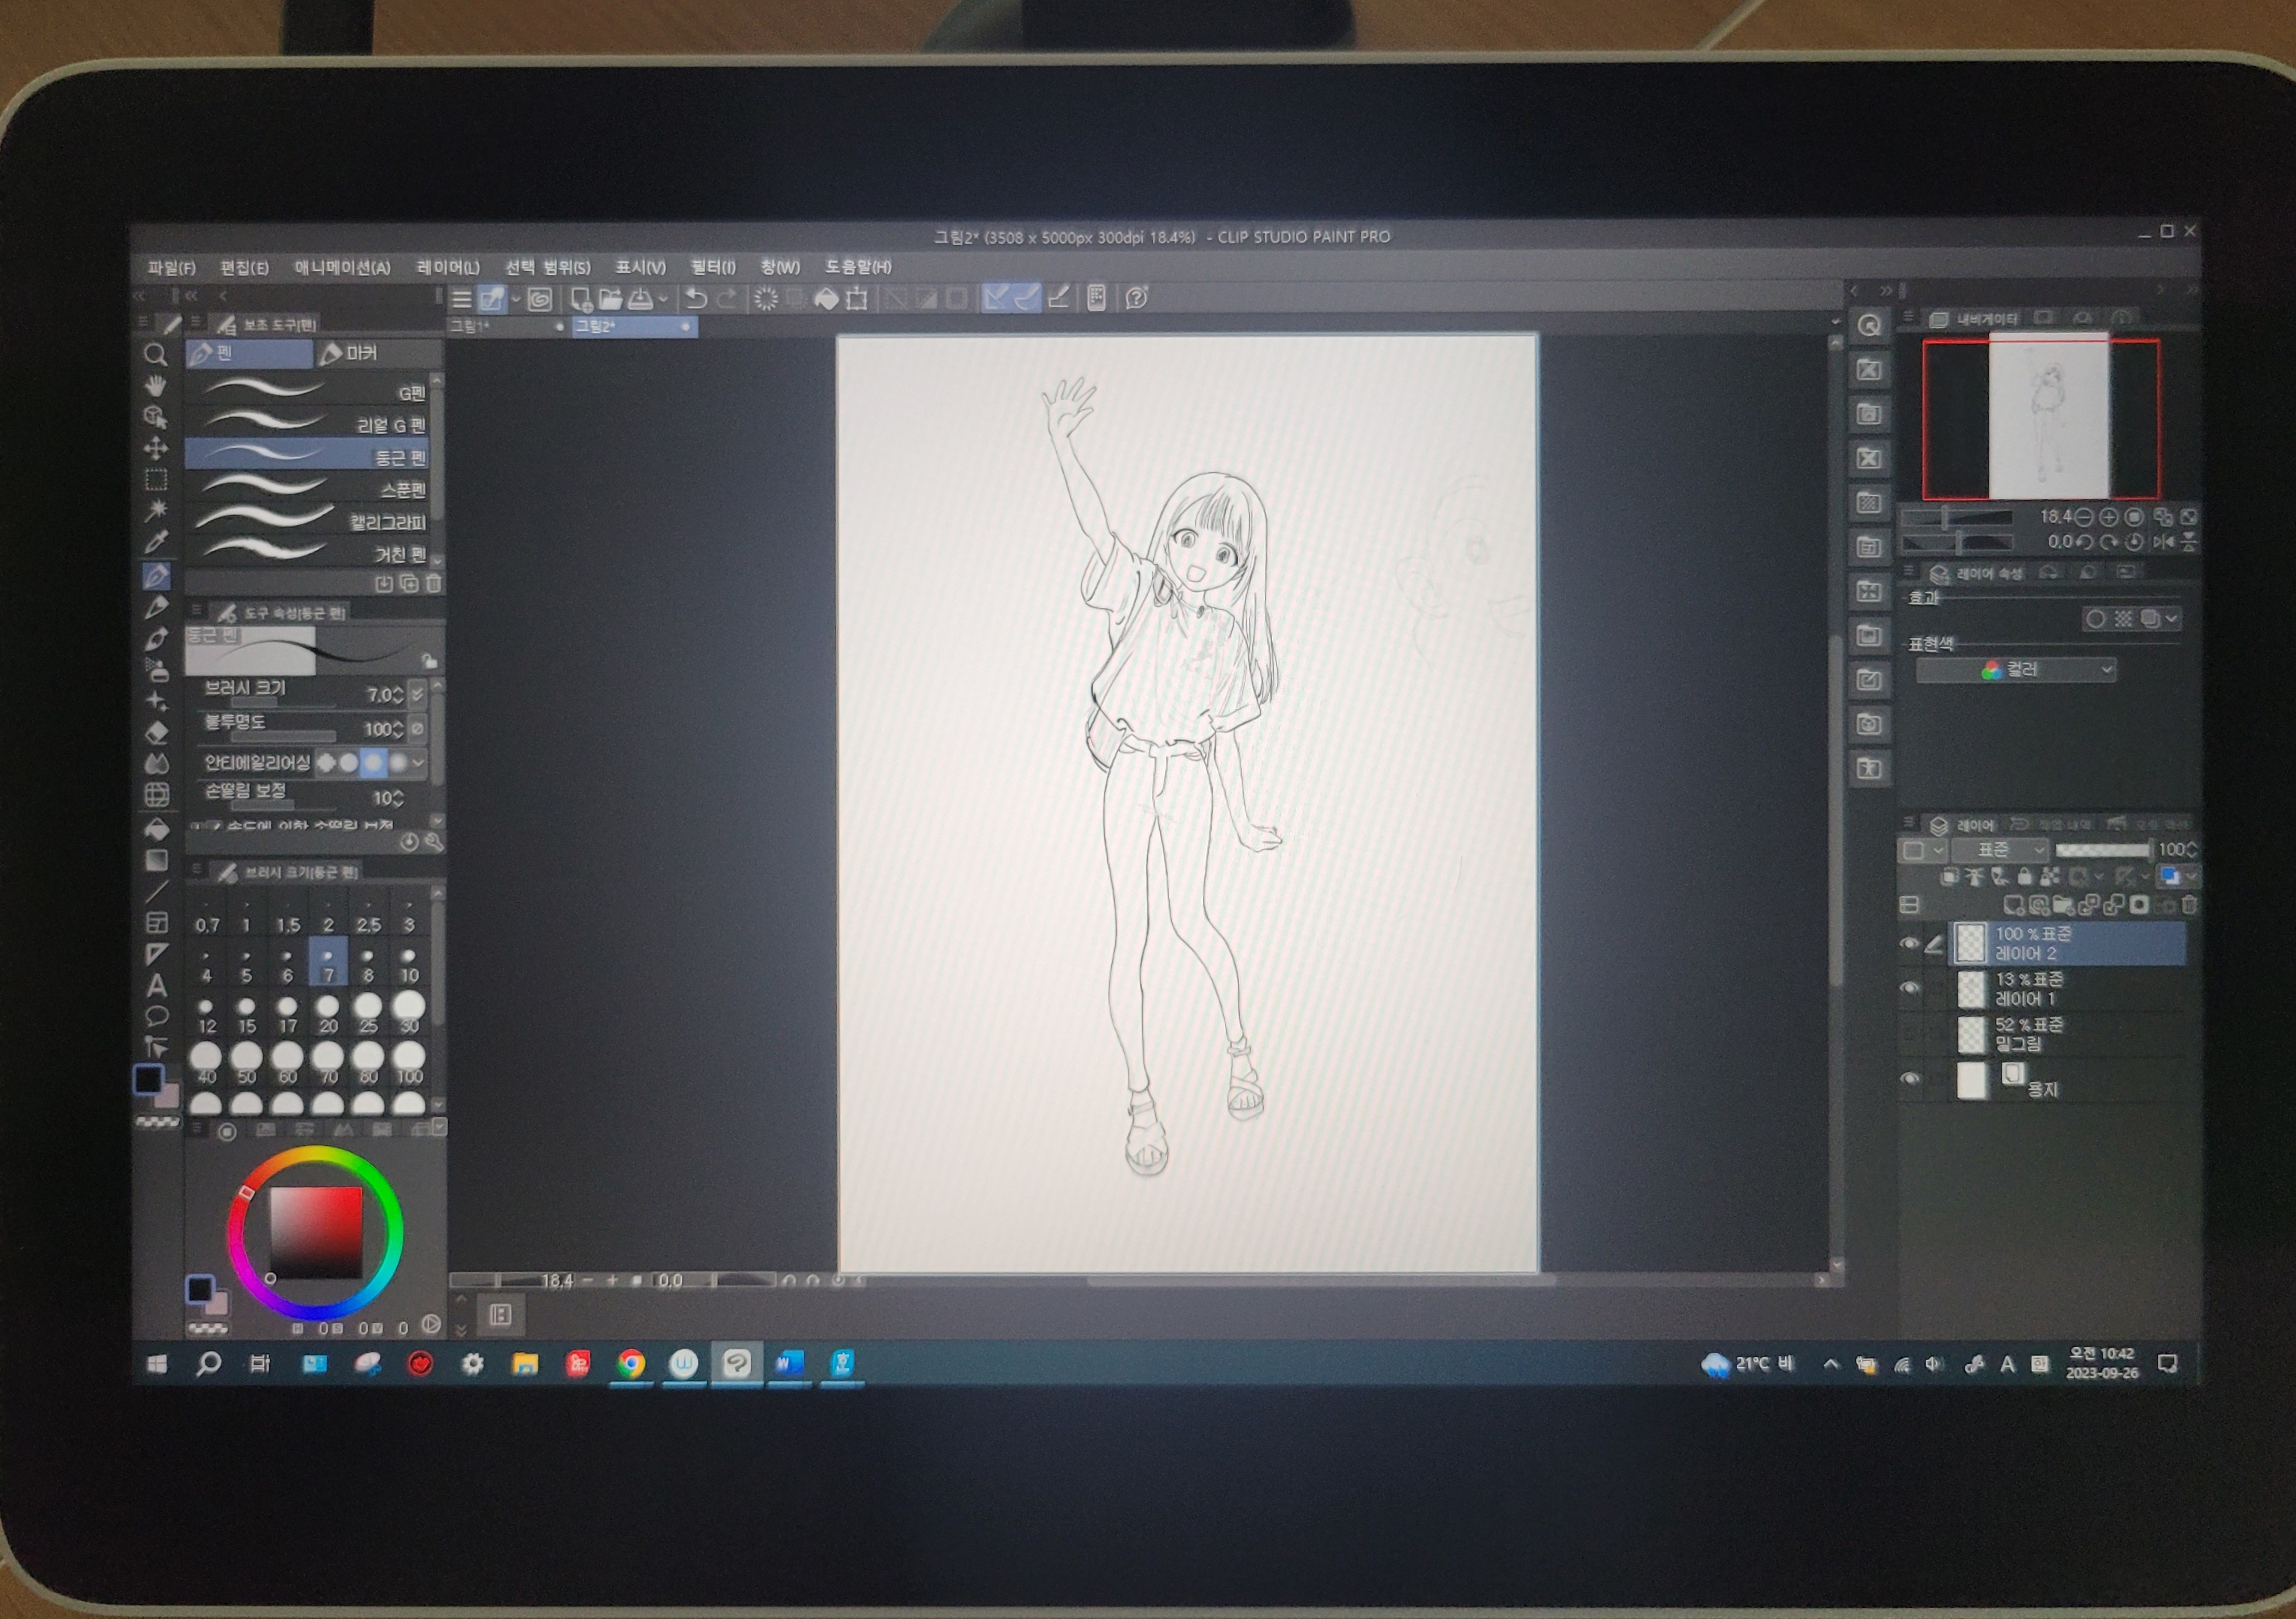Screen dimensions: 2296x1619
Task: Open Chrome from the taskbar
Action: coord(631,1364)
